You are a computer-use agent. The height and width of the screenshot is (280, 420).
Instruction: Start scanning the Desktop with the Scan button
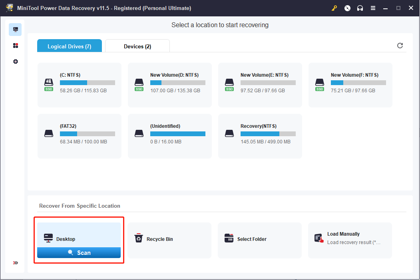click(79, 252)
